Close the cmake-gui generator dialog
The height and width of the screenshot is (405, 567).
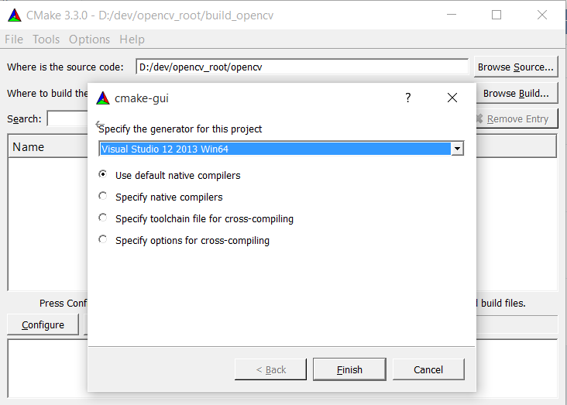coord(452,98)
